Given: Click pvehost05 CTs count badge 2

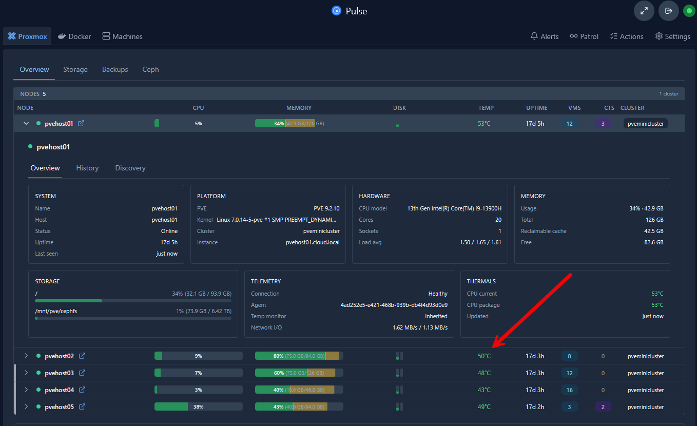Looking at the screenshot, I should click(x=603, y=406).
